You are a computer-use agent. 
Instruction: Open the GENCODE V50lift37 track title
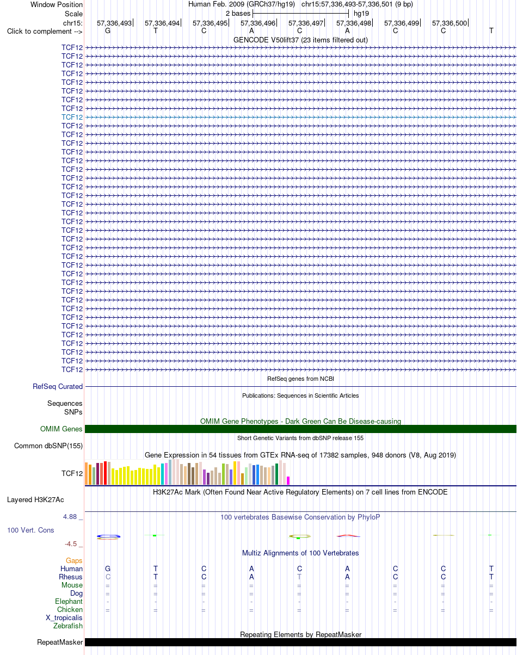click(x=300, y=40)
